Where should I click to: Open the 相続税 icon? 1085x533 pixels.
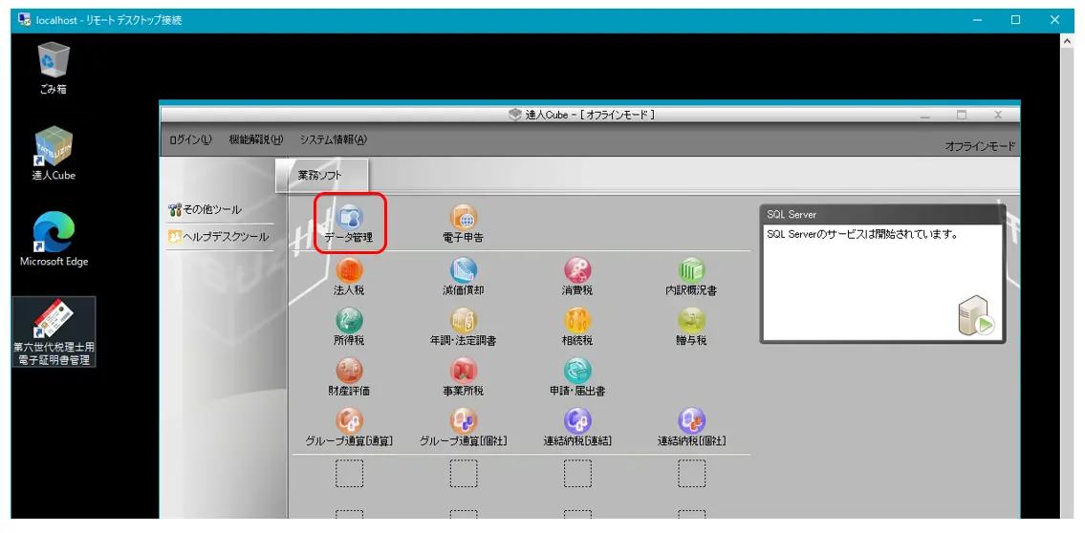pos(577,323)
